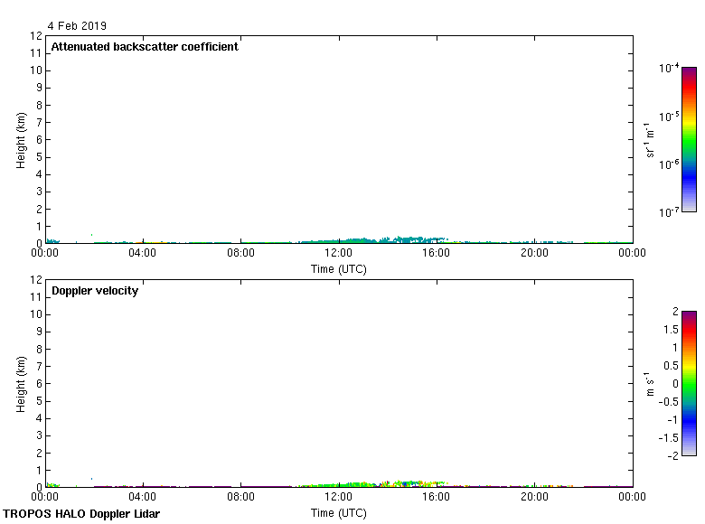The height and width of the screenshot is (524, 705).
Task: Click the backscatter coefficient color scale bar
Action: 689,139
